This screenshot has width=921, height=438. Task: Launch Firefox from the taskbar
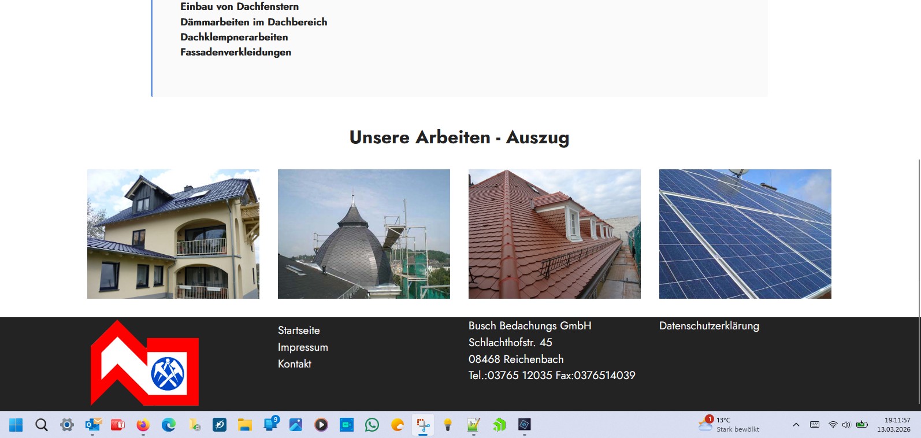pyautogui.click(x=143, y=425)
